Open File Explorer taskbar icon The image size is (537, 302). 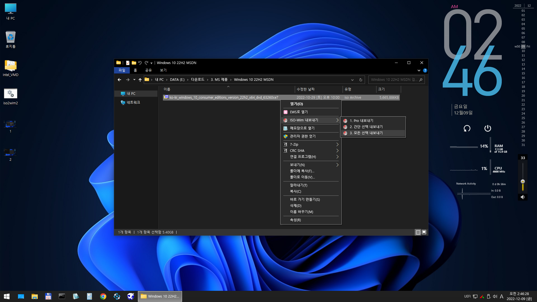pyautogui.click(x=35, y=296)
